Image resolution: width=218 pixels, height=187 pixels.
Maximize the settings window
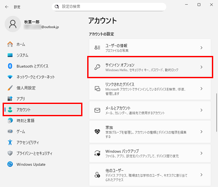(x=199, y=5)
